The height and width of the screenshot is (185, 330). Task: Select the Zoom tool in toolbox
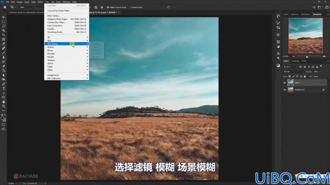pos(3,106)
